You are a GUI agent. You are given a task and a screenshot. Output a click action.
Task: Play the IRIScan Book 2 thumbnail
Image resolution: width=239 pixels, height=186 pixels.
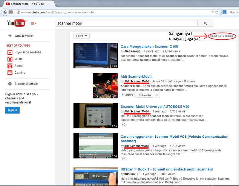pos(96,176)
